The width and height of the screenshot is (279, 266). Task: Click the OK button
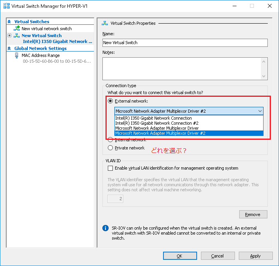[x=180, y=256]
